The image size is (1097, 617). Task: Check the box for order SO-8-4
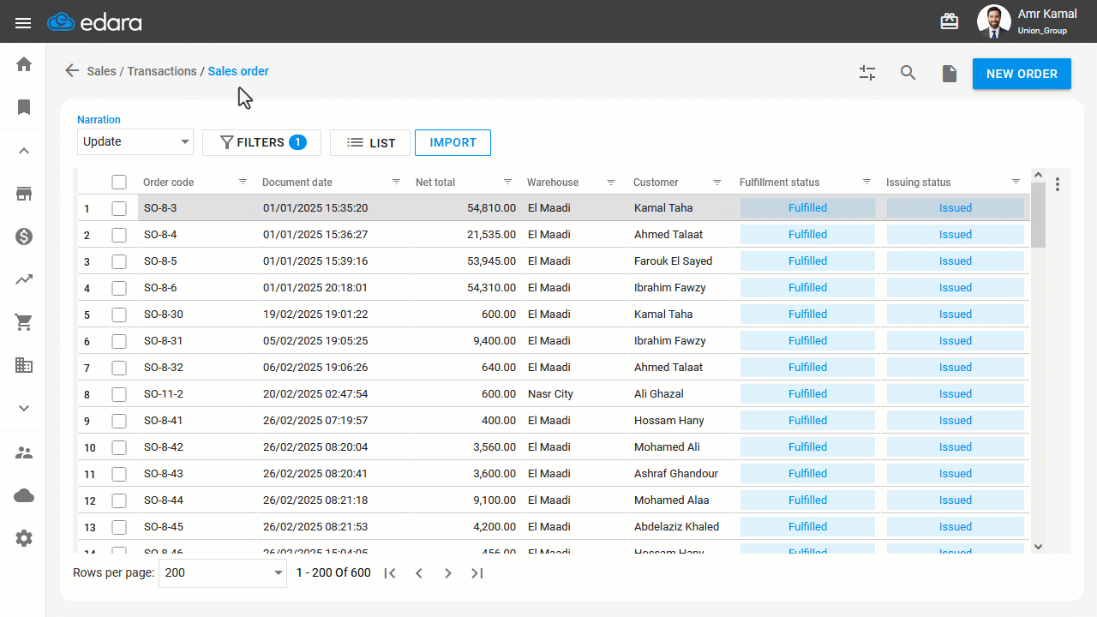click(119, 235)
